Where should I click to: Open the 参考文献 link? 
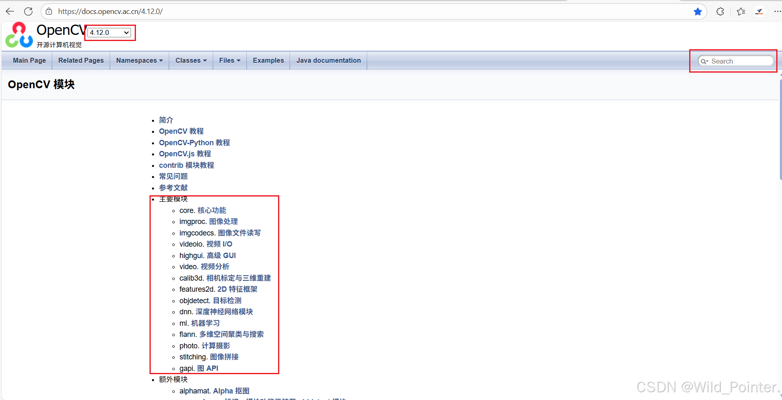click(173, 188)
